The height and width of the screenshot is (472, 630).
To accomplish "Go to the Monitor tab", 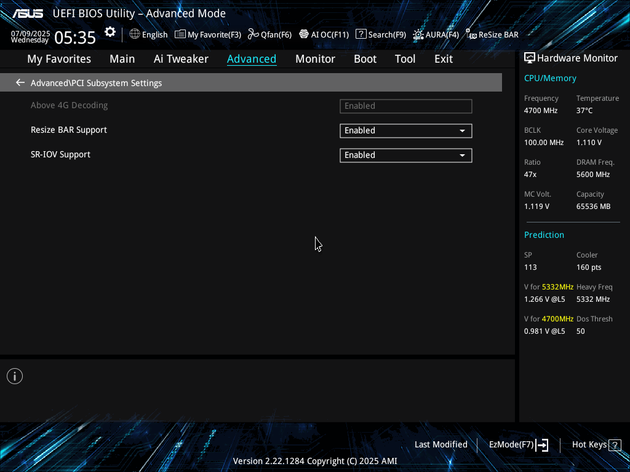I will pyautogui.click(x=315, y=59).
